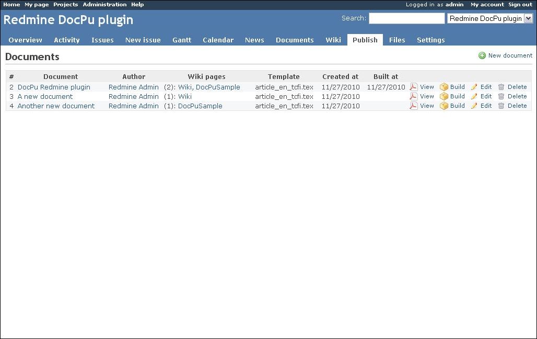Click PDF icon for DocPu Redmine plugin row
The height and width of the screenshot is (339, 537).
(414, 87)
